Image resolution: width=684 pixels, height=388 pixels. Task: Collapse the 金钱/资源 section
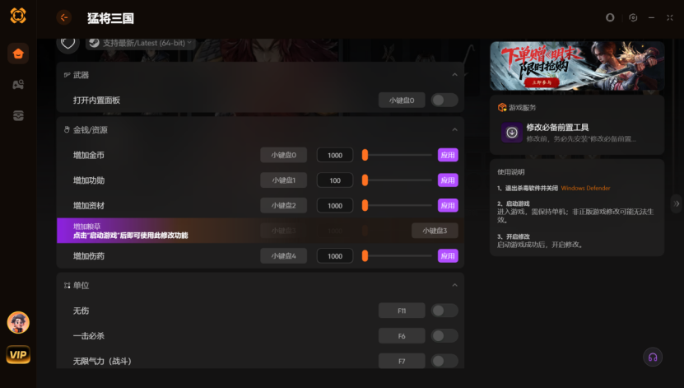pyautogui.click(x=454, y=129)
